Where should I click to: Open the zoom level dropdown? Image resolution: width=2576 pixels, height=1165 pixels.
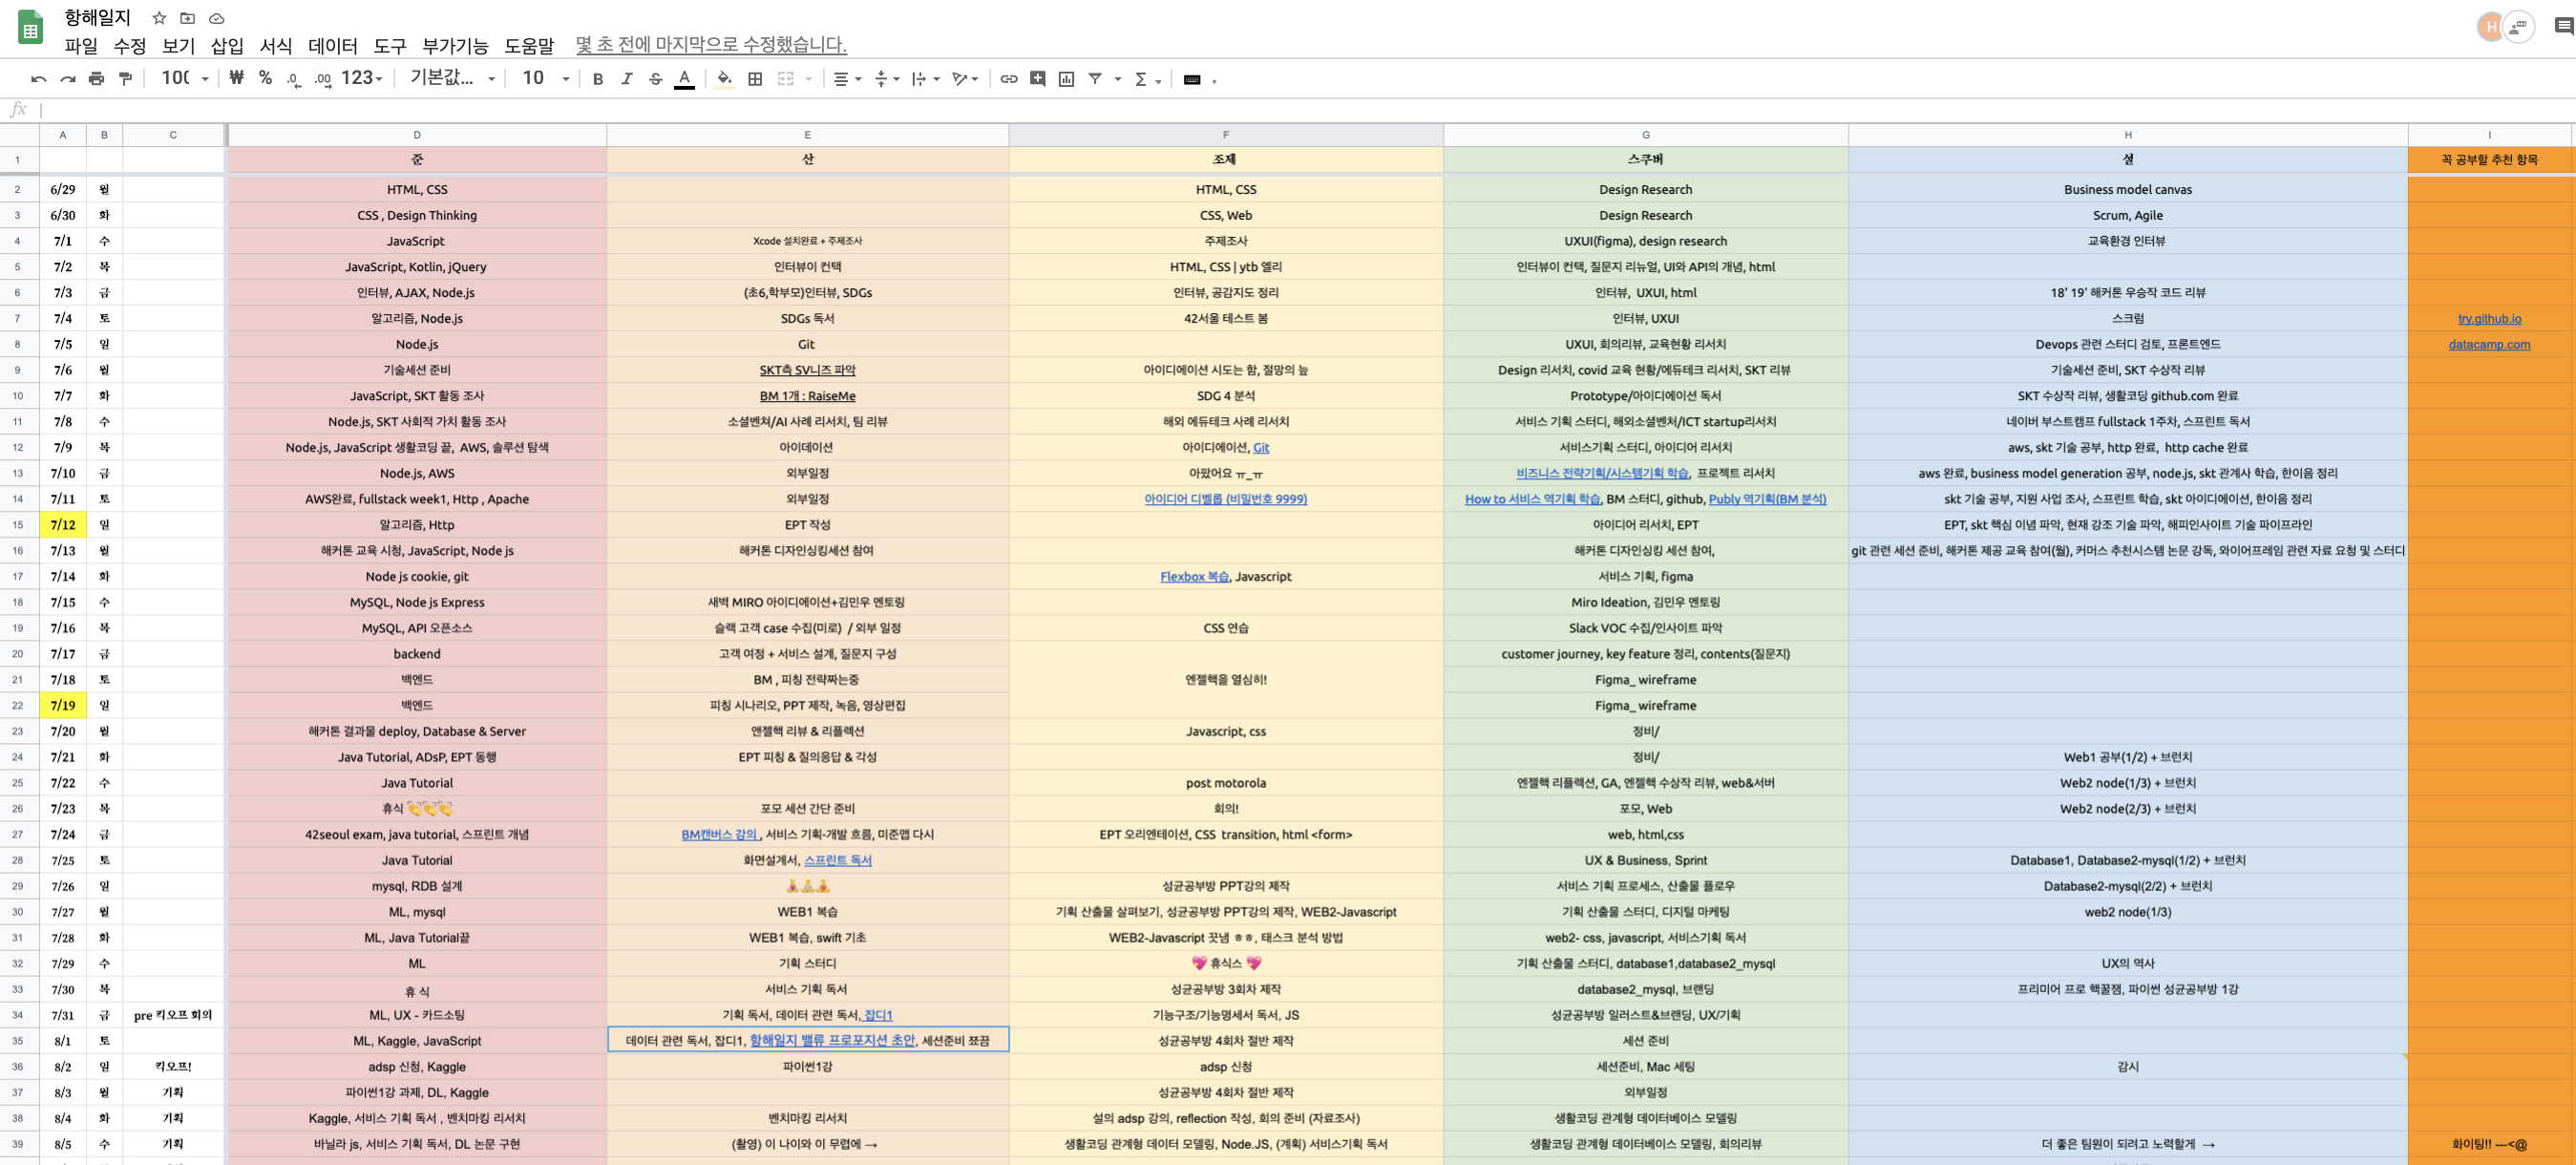pyautogui.click(x=185, y=79)
